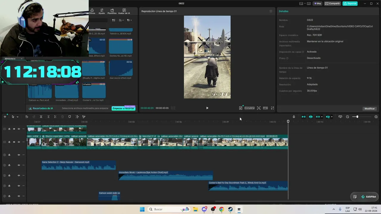The width and height of the screenshot is (381, 214).
Task: Open the filter dropdown in media library
Action: tap(129, 20)
